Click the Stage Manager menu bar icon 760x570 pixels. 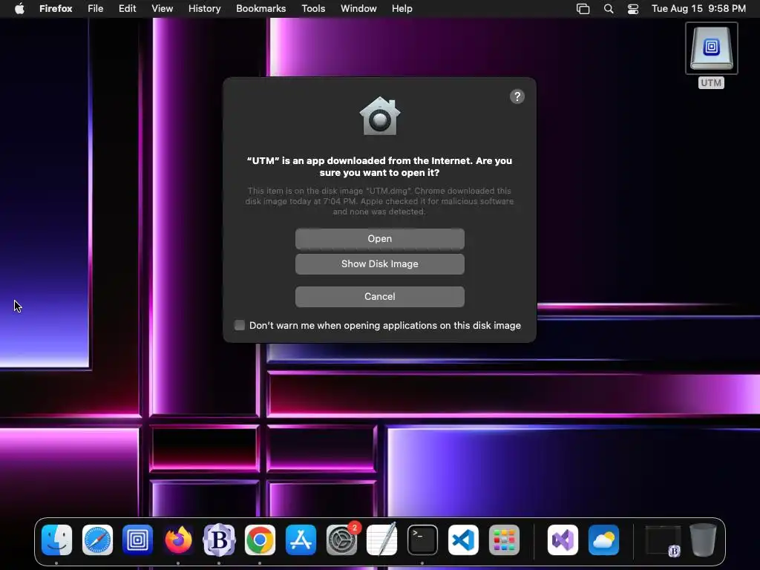[x=583, y=9]
